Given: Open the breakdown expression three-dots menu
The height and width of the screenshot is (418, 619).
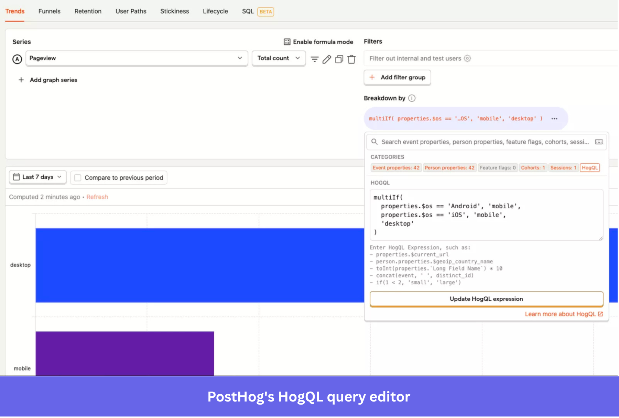Looking at the screenshot, I should [x=554, y=119].
